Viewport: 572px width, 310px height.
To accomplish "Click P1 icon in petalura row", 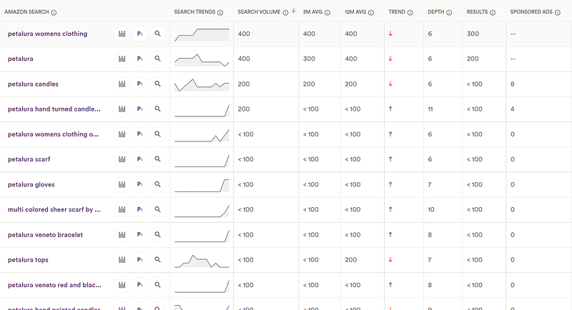I will pos(139,59).
